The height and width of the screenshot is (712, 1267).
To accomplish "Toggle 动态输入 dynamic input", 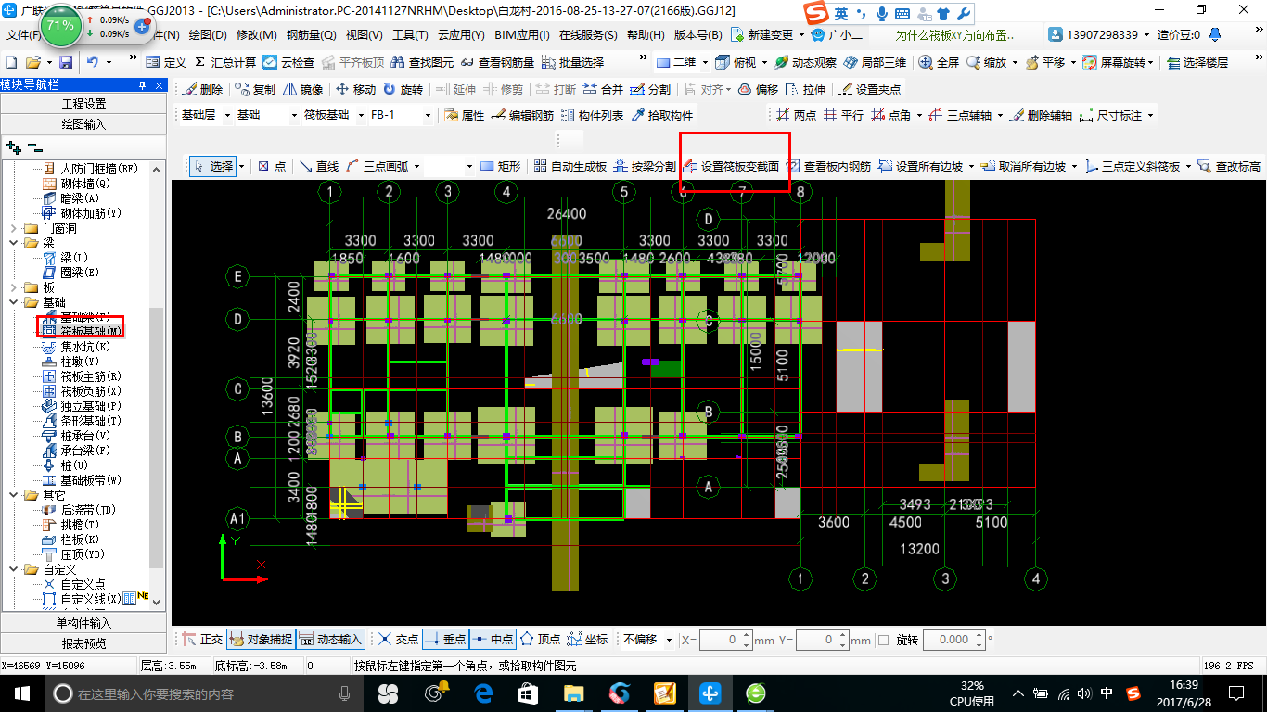I will tap(330, 640).
